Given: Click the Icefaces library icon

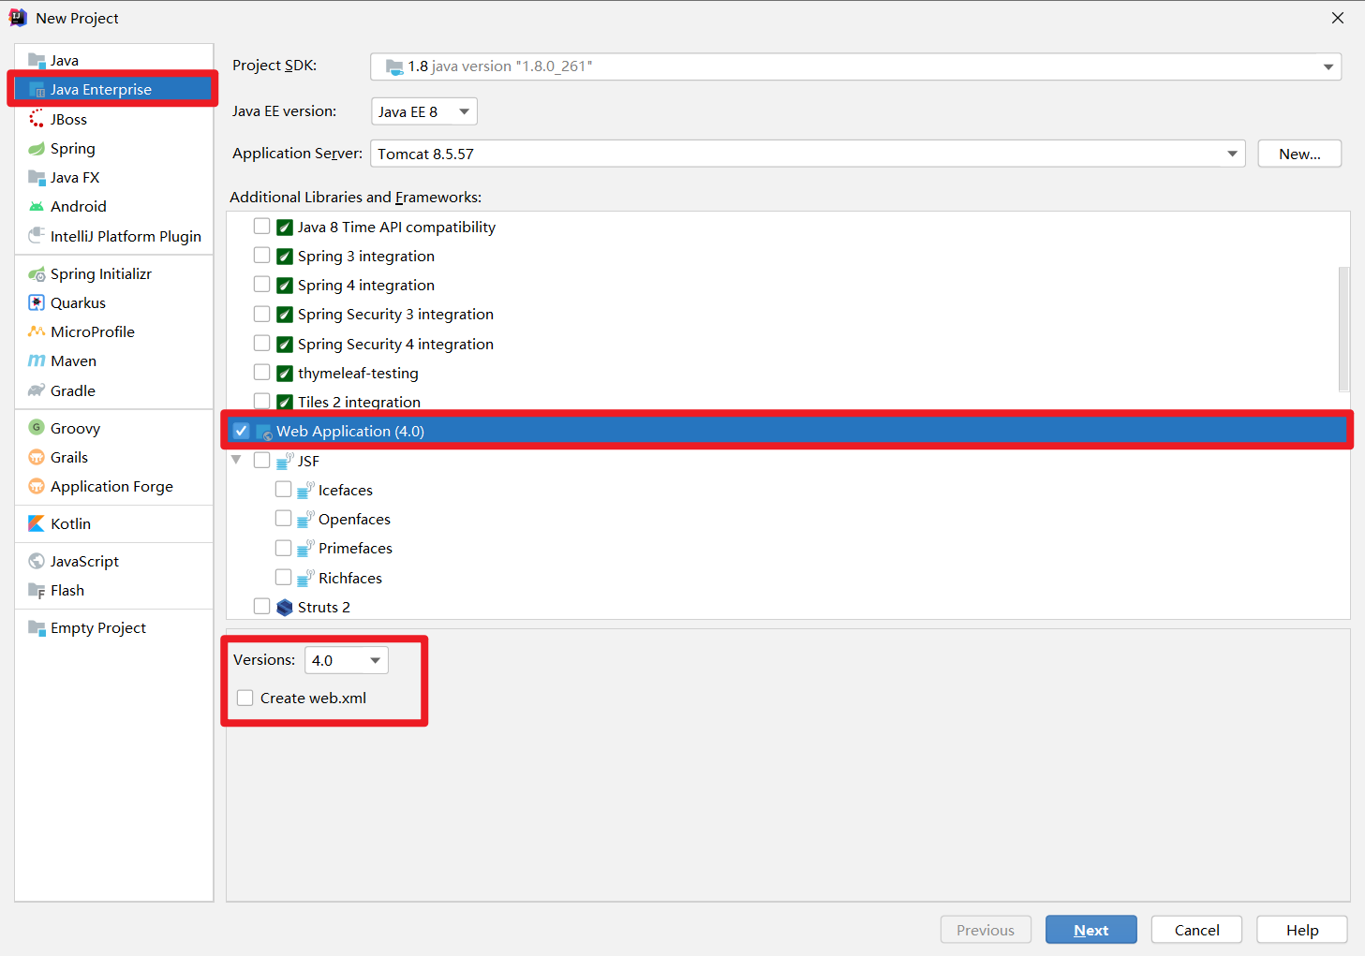Looking at the screenshot, I should [x=305, y=491].
